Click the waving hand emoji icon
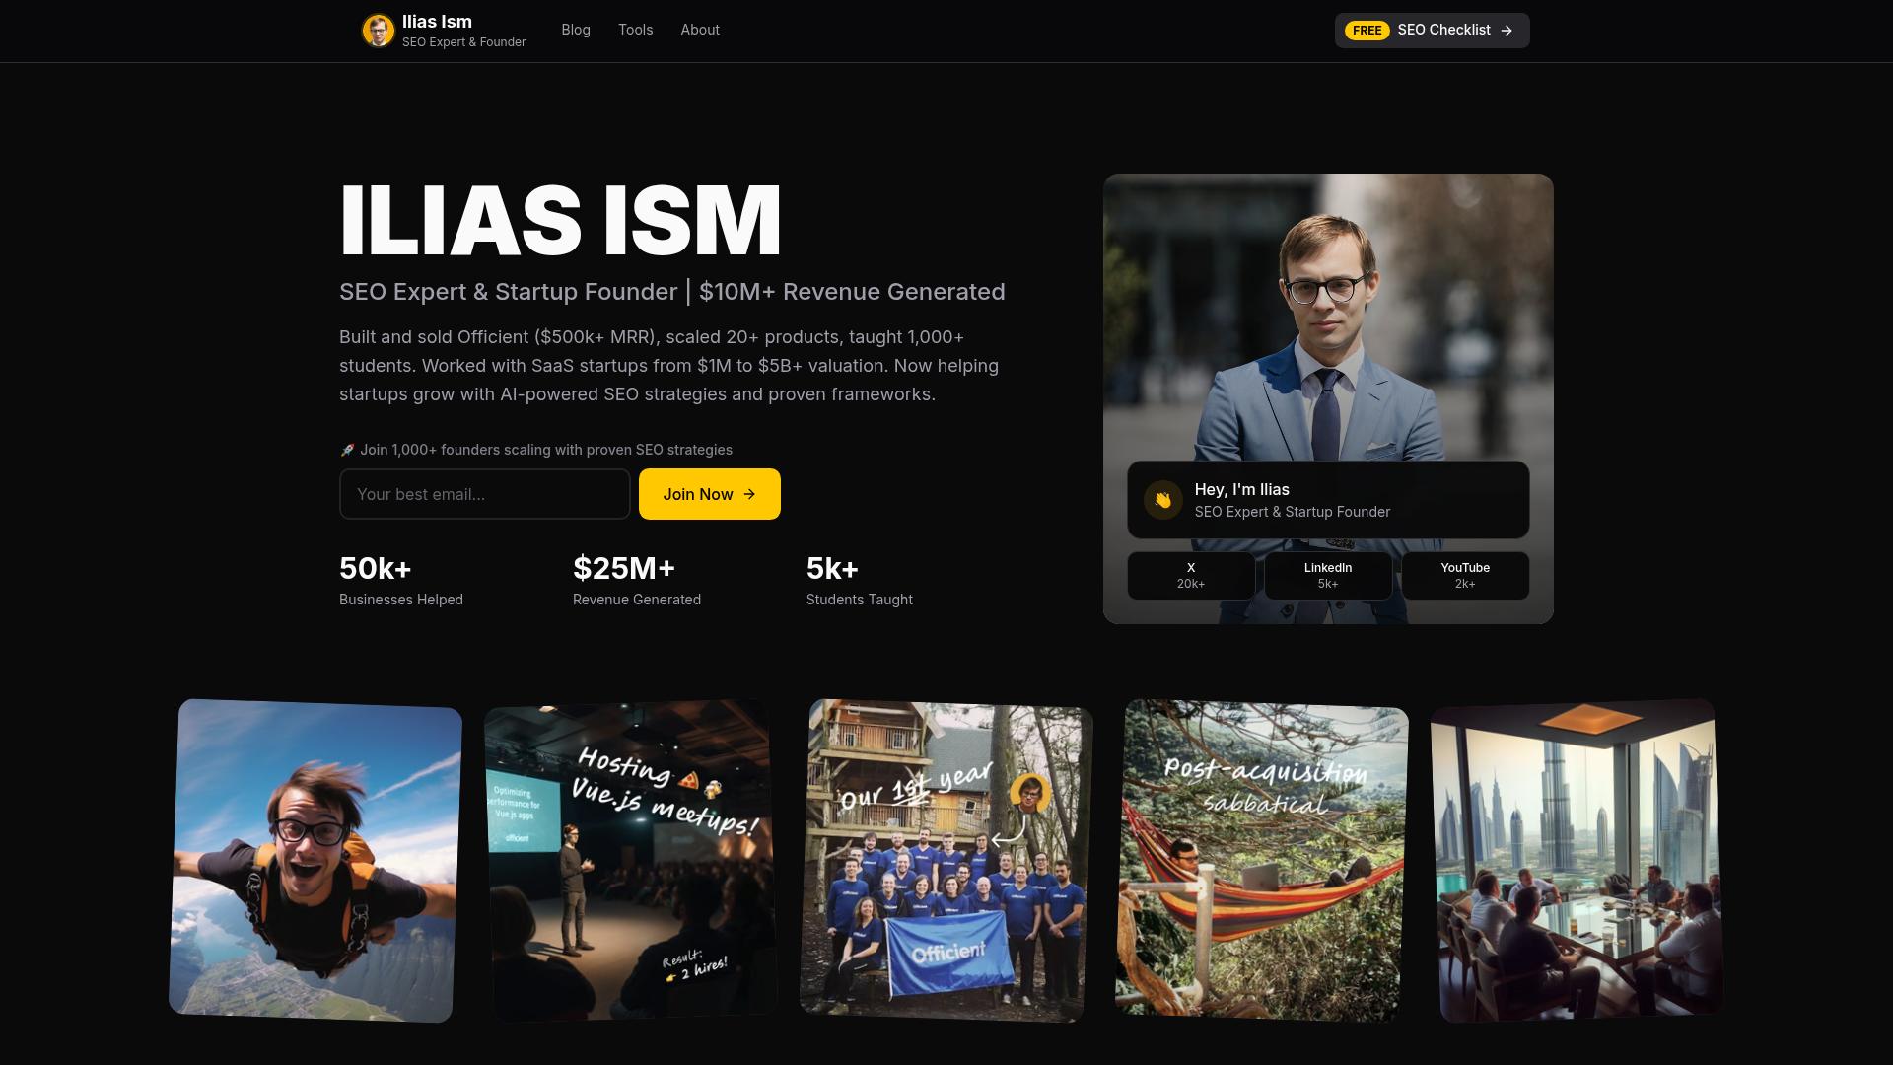The height and width of the screenshot is (1065, 1893). point(1163,499)
